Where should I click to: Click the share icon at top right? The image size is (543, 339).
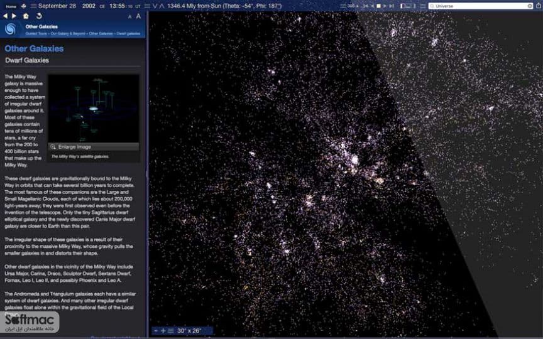539,6
